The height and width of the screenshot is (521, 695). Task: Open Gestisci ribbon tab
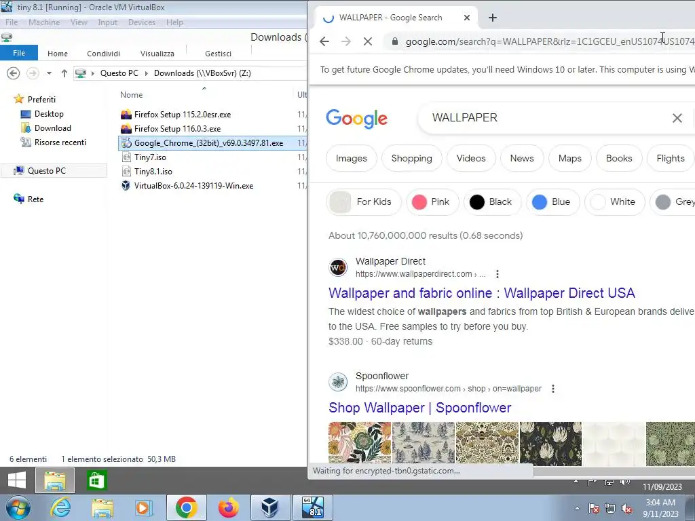pyautogui.click(x=218, y=54)
